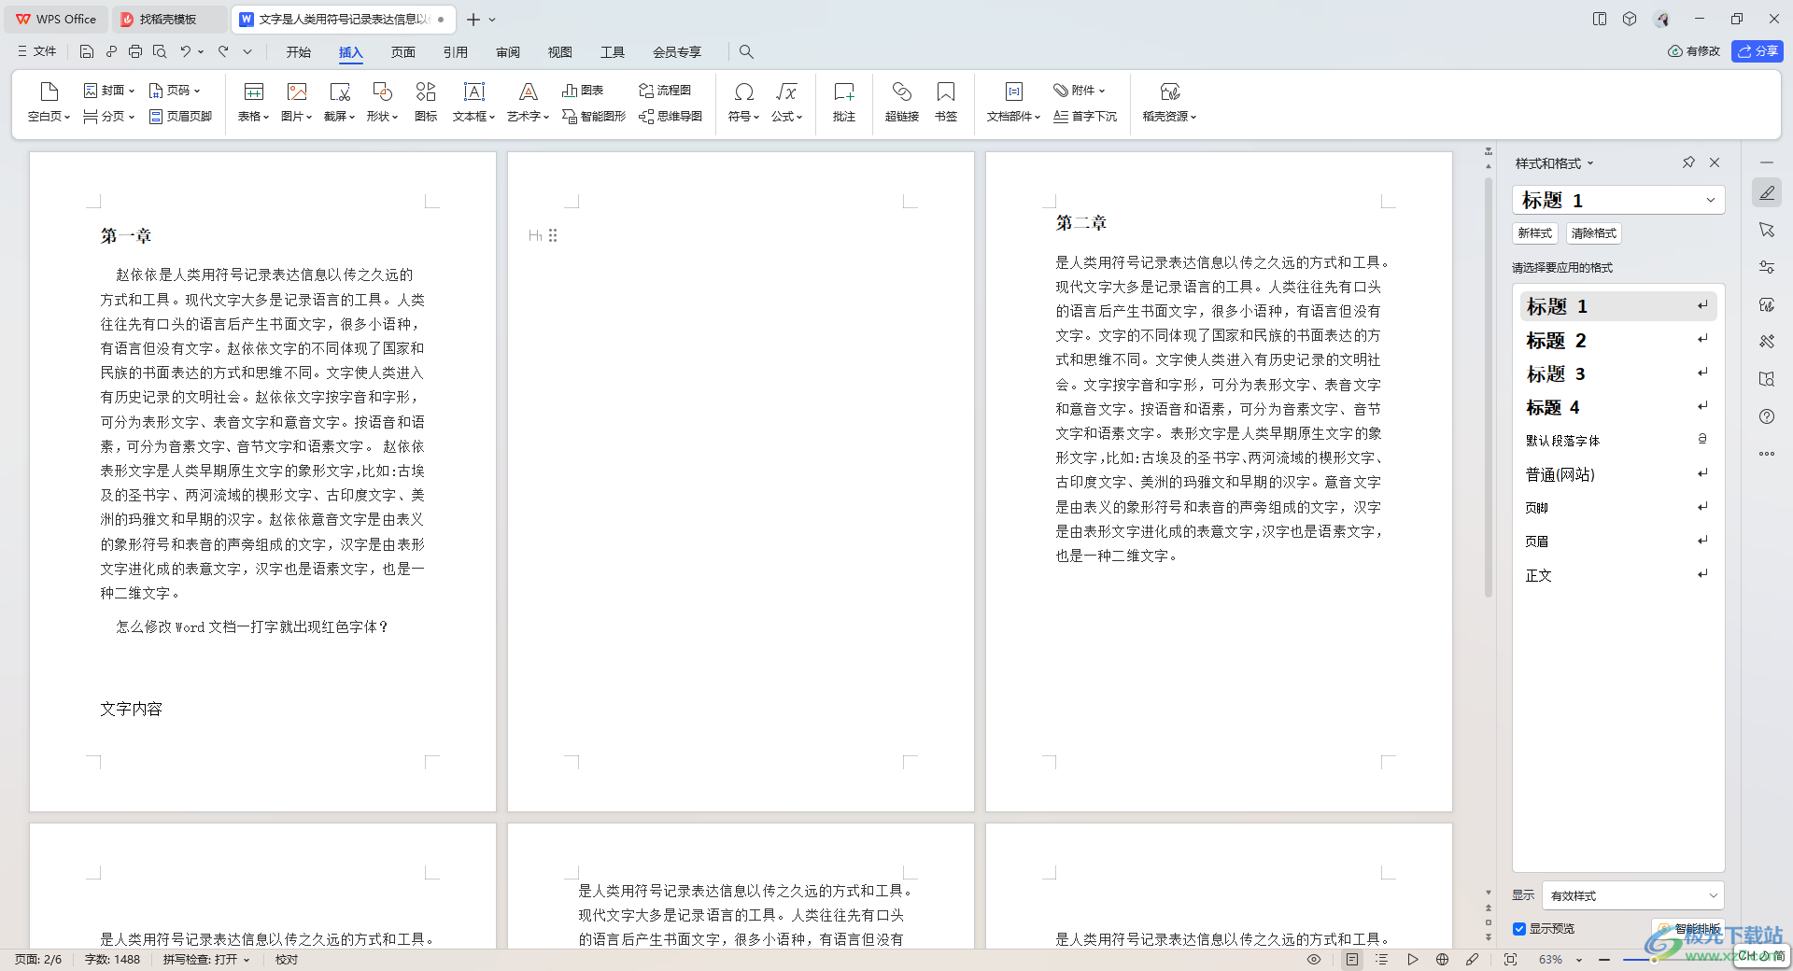Open the 公式 equation tool
The image size is (1793, 971).
point(786,102)
